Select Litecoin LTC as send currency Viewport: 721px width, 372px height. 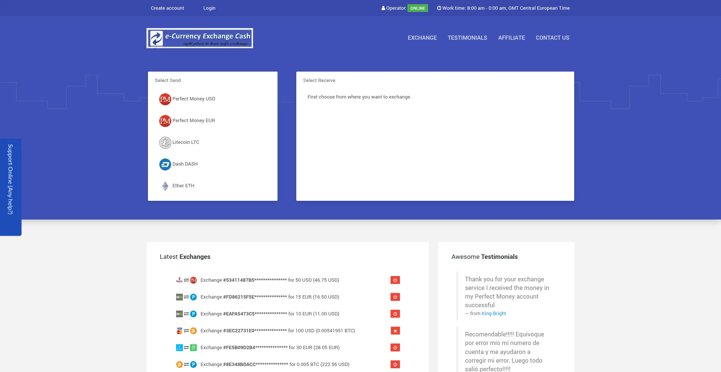[x=186, y=142]
